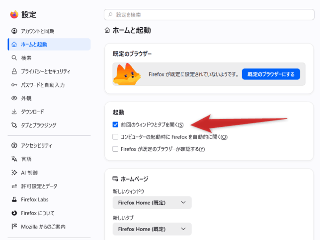Click the download icon for ダウンロード
The image size is (320, 240).
[14, 112]
